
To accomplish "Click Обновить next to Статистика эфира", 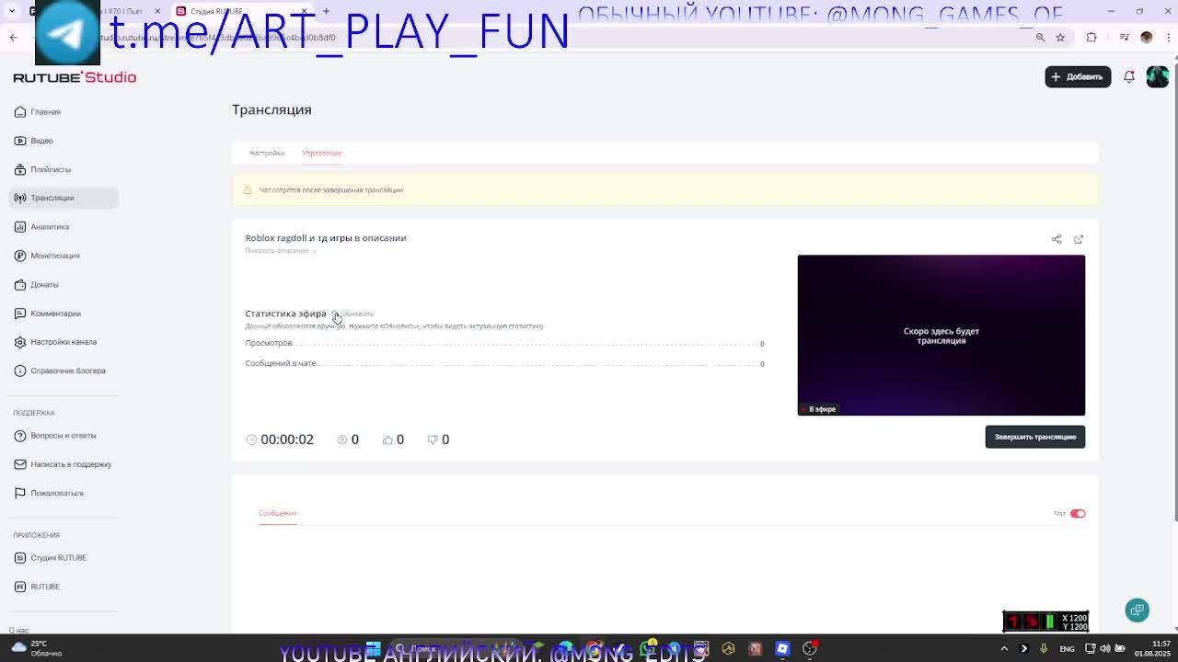I will (x=353, y=314).
